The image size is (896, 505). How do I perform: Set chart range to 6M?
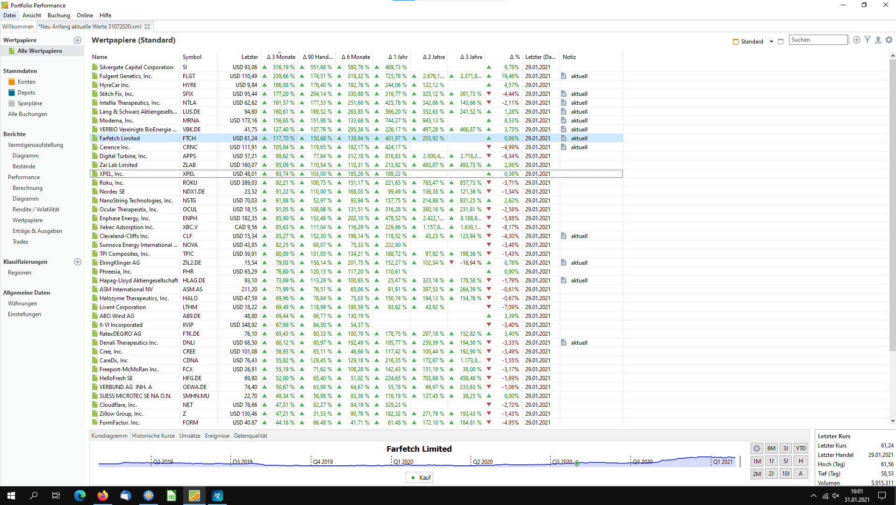(771, 448)
